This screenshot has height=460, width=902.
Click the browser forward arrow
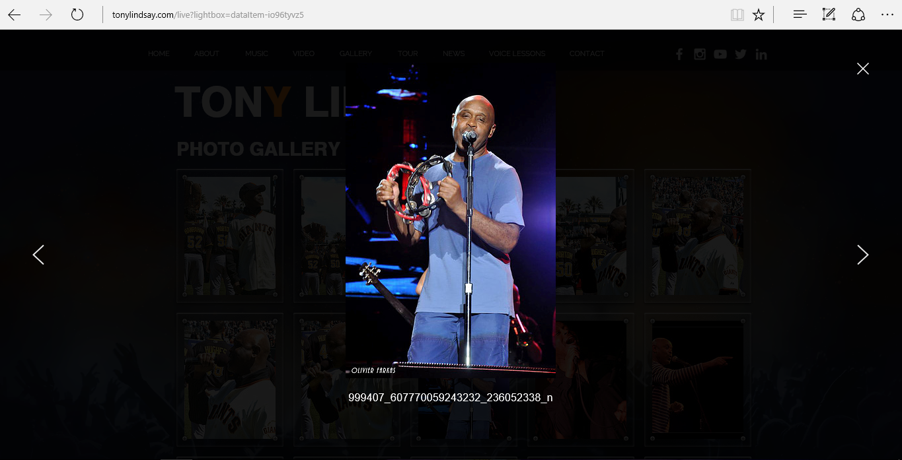click(46, 15)
